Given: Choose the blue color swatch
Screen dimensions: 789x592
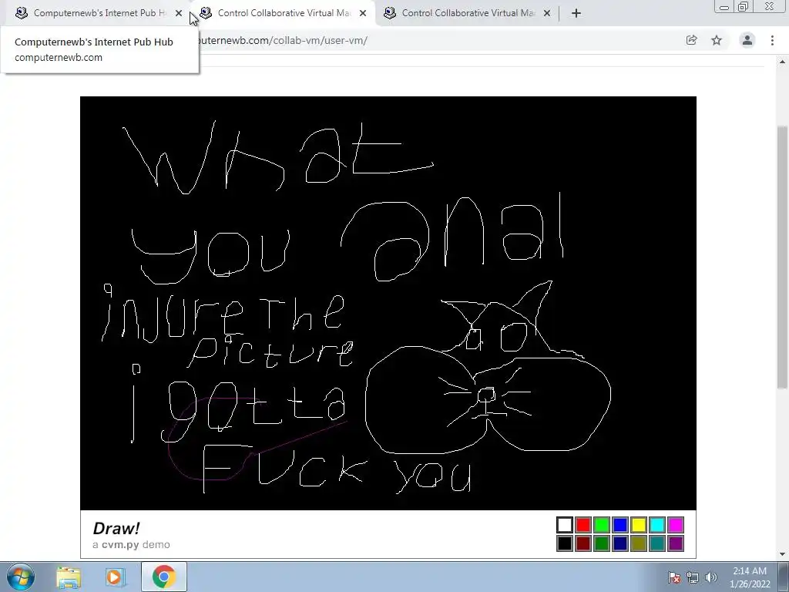Looking at the screenshot, I should pyautogui.click(x=620, y=525).
